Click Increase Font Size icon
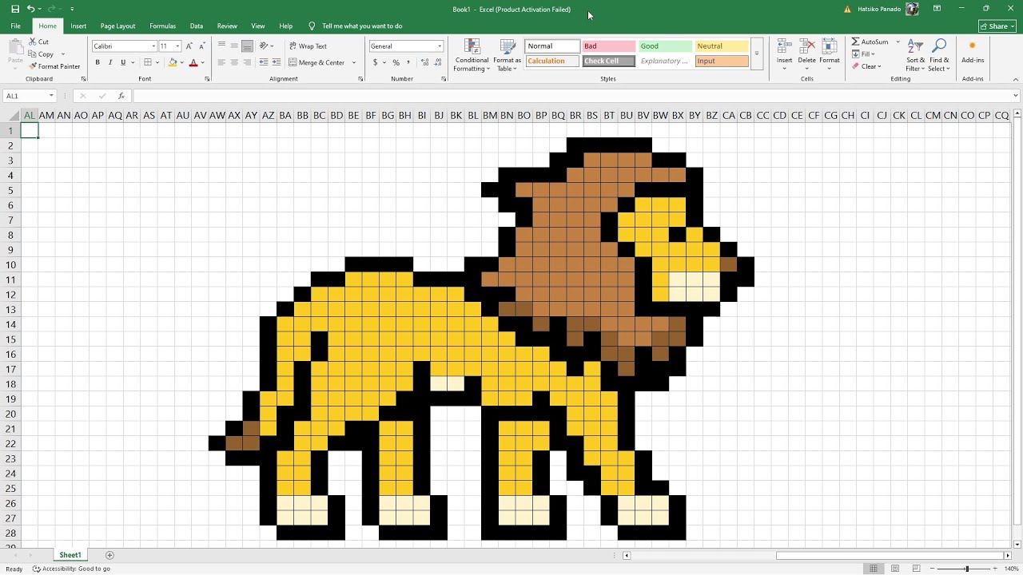This screenshot has height=575, width=1023. pyautogui.click(x=189, y=46)
